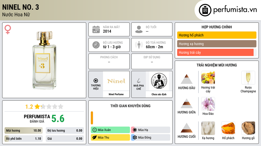The width and height of the screenshot is (261, 146).
Task: Click the NINEL NO. 3 title heading
Action: (x=20, y=7)
